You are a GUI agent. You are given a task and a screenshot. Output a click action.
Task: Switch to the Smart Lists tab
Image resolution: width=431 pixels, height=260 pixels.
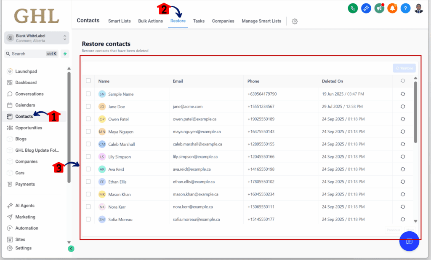pos(119,21)
